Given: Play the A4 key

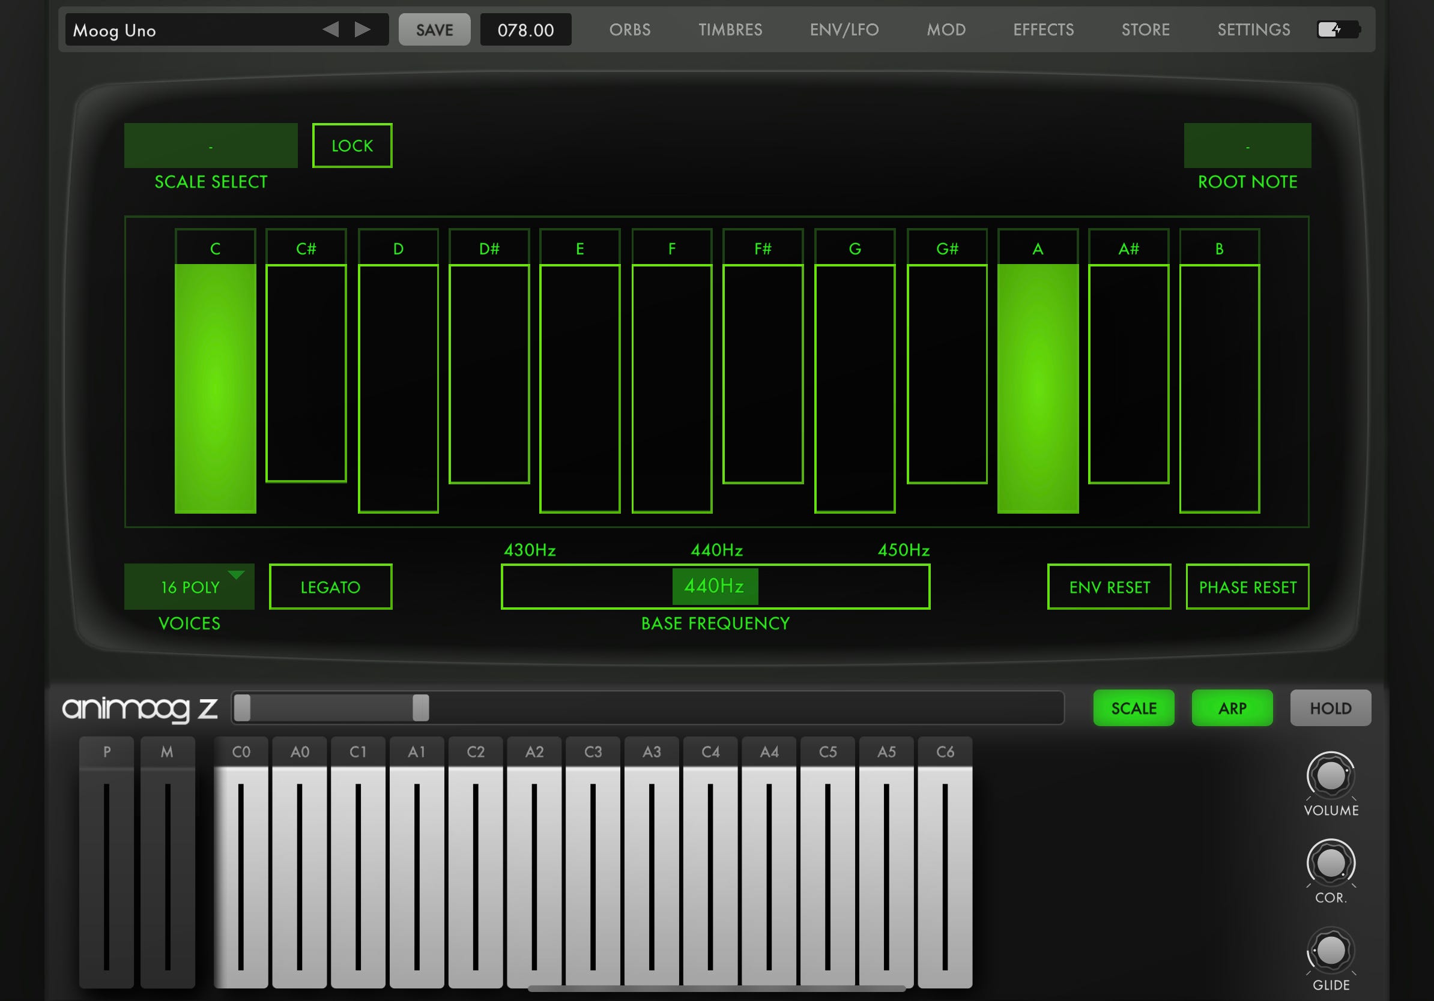Looking at the screenshot, I should point(769,862).
